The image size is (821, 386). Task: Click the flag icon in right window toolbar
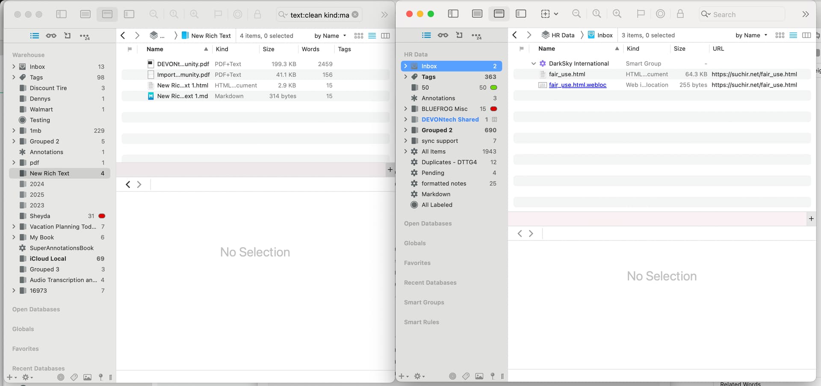click(x=640, y=14)
